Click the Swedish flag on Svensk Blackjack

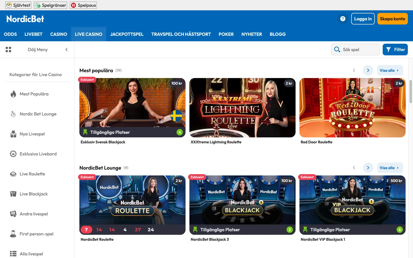(176, 116)
